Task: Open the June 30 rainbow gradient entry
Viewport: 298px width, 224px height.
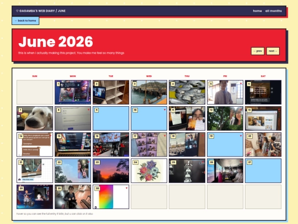Action: (x=111, y=197)
